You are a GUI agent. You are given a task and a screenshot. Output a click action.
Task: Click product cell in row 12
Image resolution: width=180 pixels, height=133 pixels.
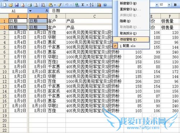point(95,81)
